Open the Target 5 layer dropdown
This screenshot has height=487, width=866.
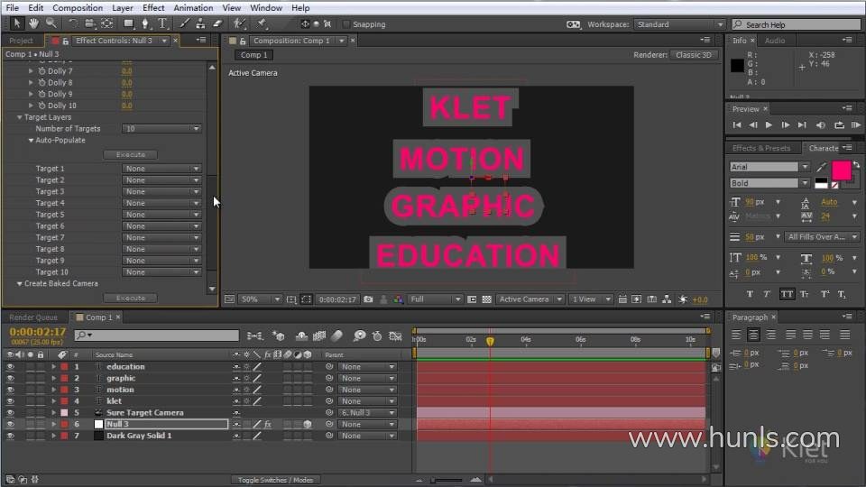(x=161, y=215)
